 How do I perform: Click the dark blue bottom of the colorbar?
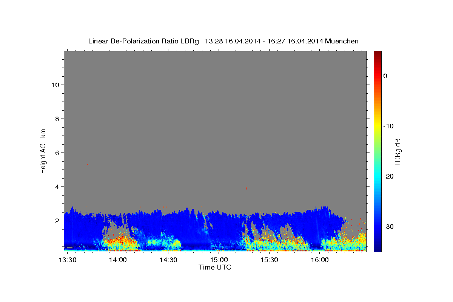point(377,248)
